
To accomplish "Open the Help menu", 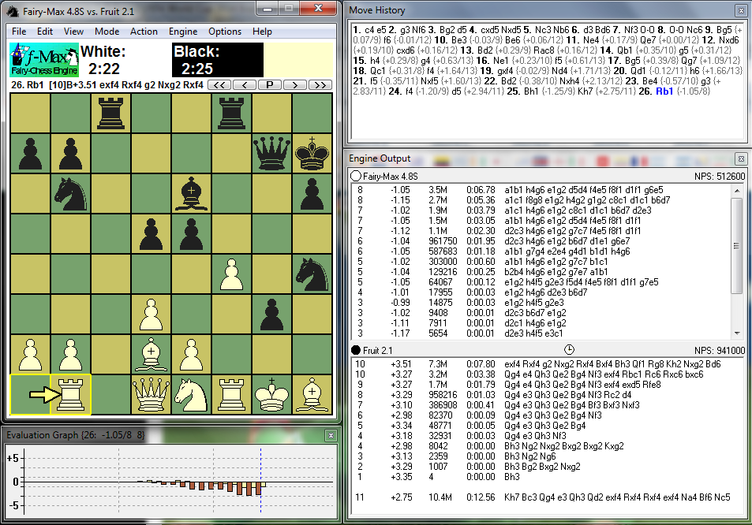I will 262,32.
